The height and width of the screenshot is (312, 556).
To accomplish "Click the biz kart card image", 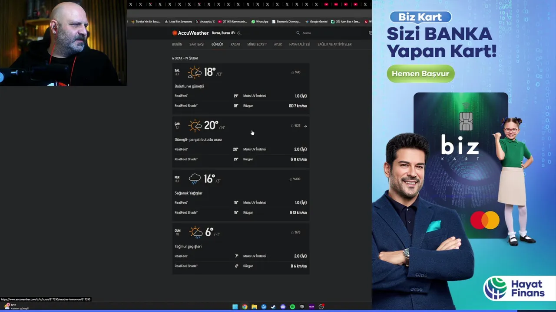I will pyautogui.click(x=460, y=165).
